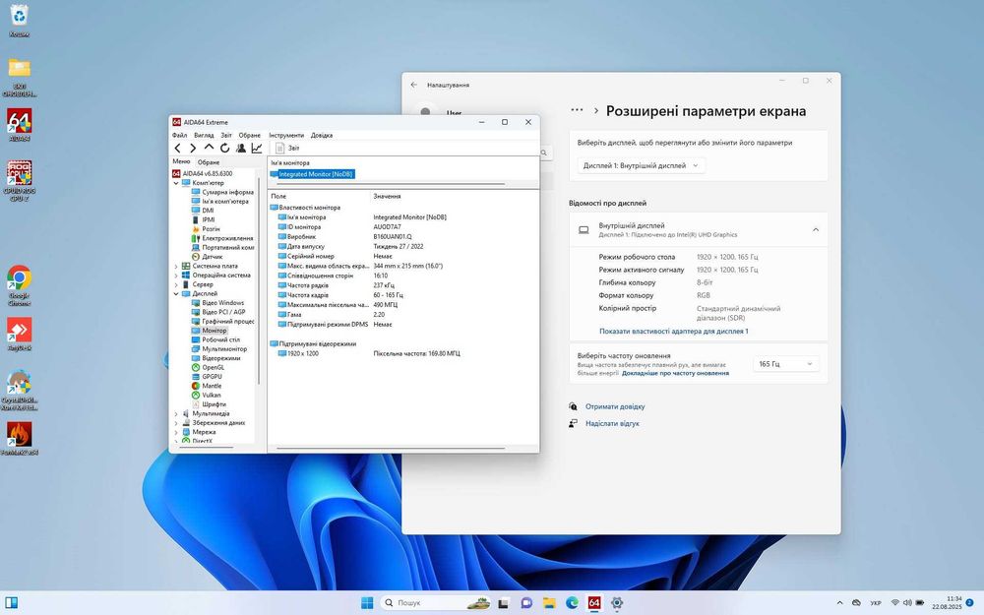Open the FurMark desktop shortcut
This screenshot has width=984, height=615.
20,438
